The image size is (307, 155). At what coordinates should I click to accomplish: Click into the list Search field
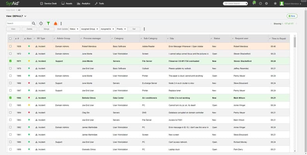19,24
